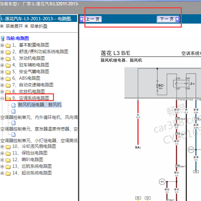Click open folder icon of 9、空调系统电路图
The height and width of the screenshot is (201, 201).
tap(8, 98)
